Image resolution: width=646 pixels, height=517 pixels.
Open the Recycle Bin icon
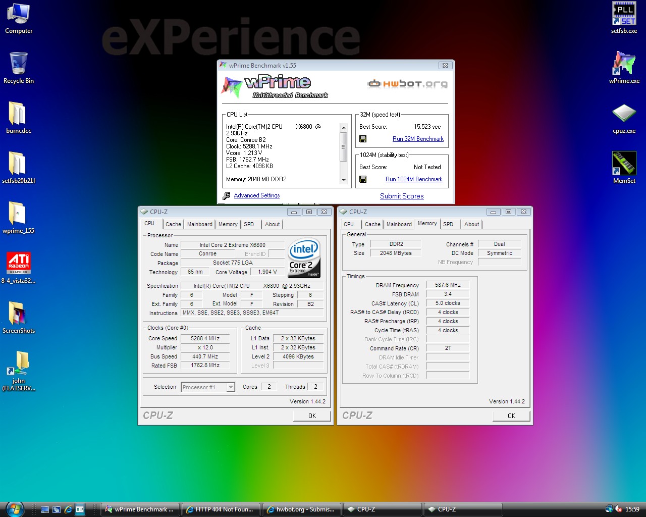(x=19, y=68)
